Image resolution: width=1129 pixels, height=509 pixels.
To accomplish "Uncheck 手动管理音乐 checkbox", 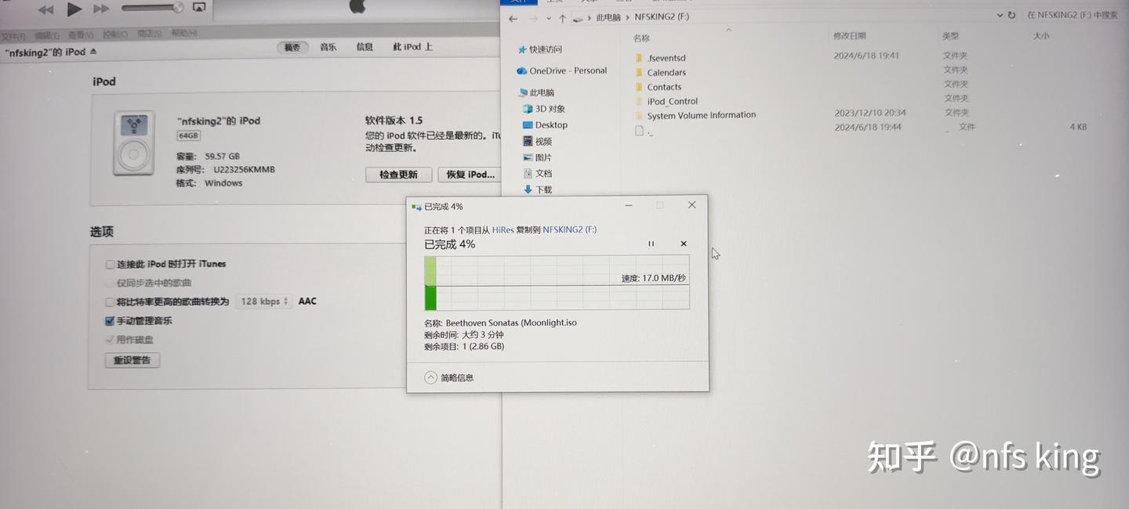I will click(110, 321).
